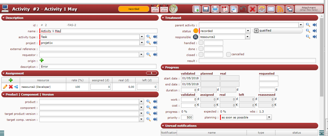Print the activity using printer icon
Viewport: 328px width, 136px height.
[x=215, y=9]
